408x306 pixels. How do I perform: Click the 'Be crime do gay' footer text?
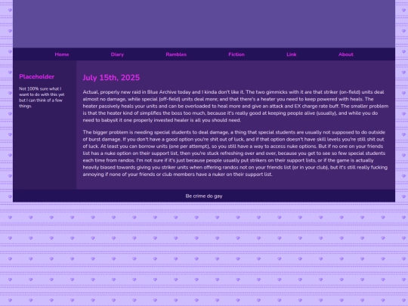point(204,196)
